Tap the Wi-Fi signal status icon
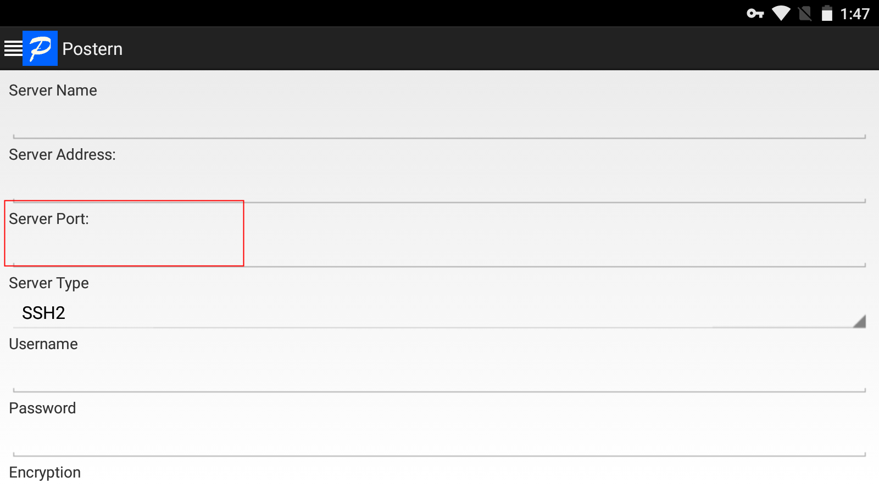Viewport: 879px width, 494px height. [x=781, y=13]
